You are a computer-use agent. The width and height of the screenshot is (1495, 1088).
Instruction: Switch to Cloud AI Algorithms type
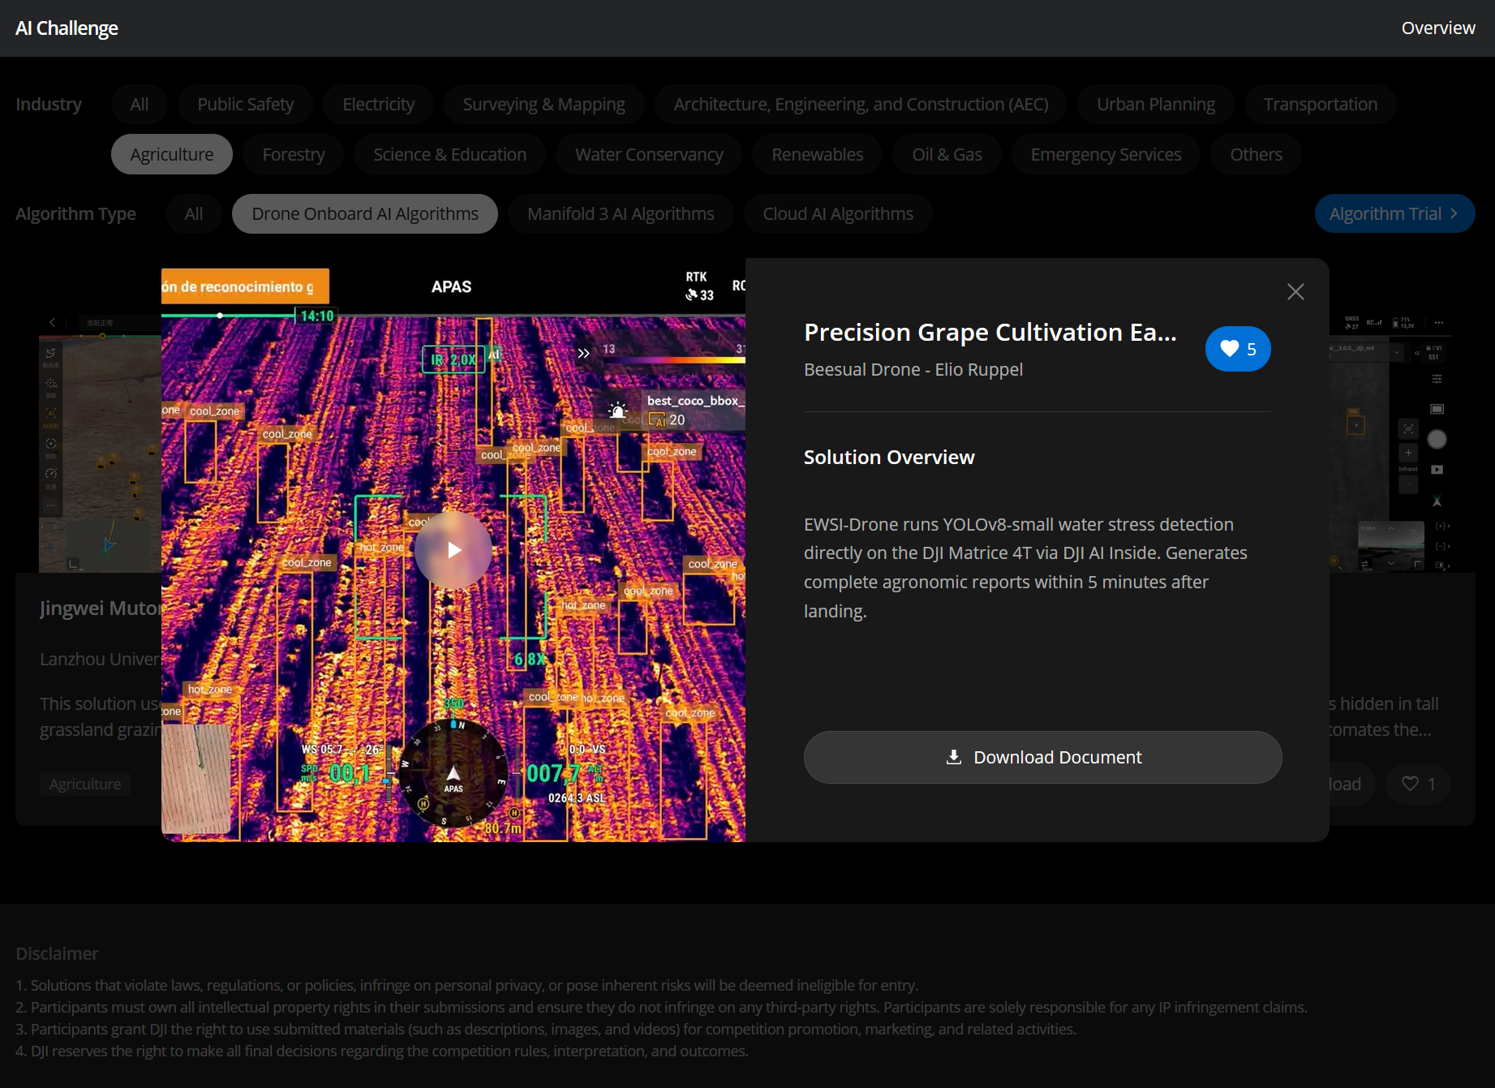838,213
